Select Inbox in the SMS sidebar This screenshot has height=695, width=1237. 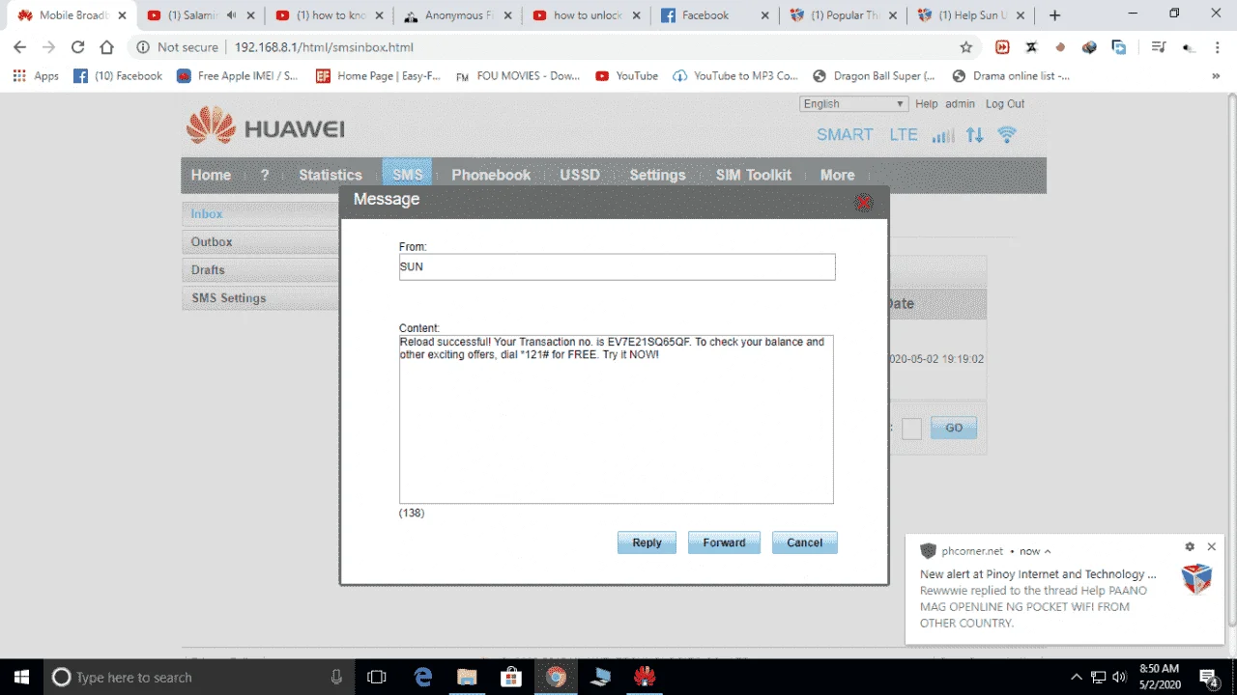click(x=261, y=214)
